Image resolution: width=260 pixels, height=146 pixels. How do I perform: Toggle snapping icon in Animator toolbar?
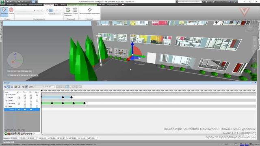26,87
